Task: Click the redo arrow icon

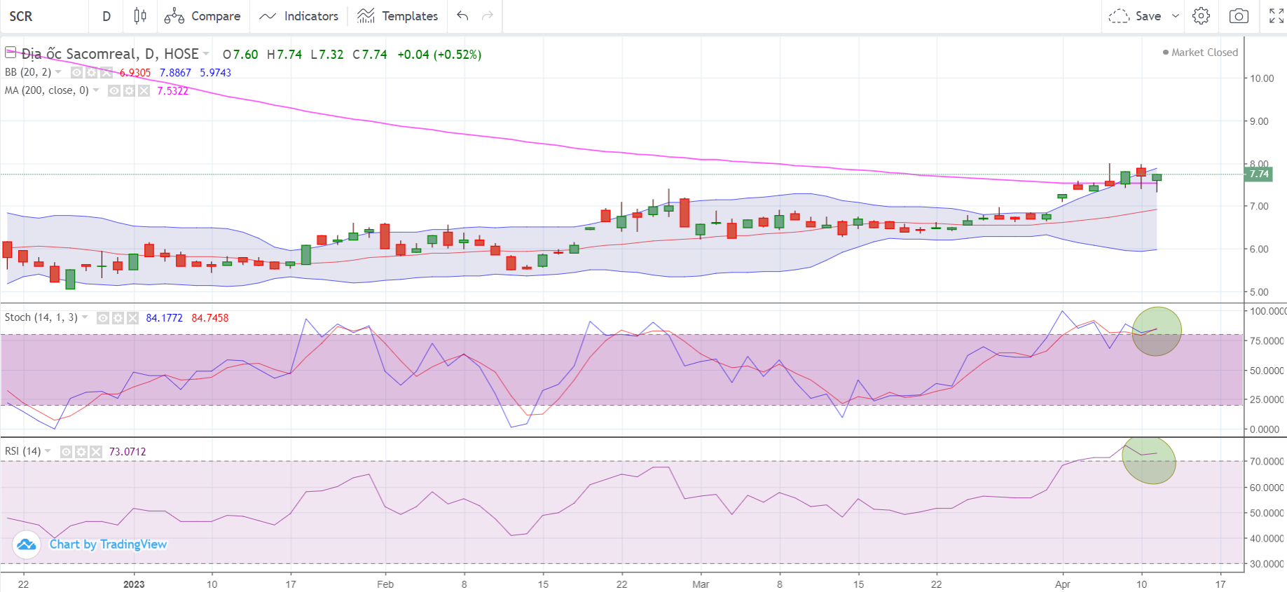Action: (x=488, y=16)
